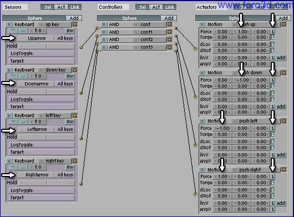Add a new sensor to Sphere
This screenshot has width=294, height=217.
coord(74,18)
